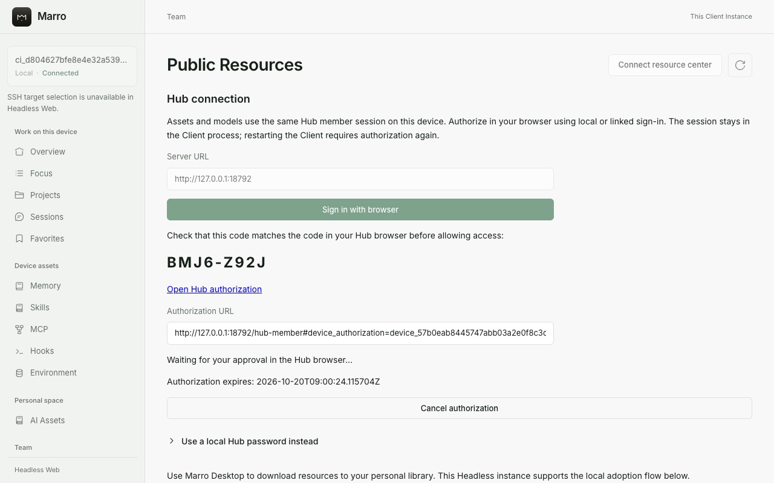Go to the Environment page
Image resolution: width=774 pixels, height=483 pixels.
[72, 373]
